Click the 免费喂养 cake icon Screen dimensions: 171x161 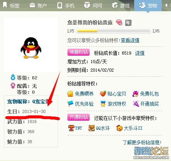click(70, 94)
